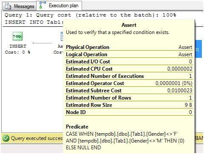Select the Execution plan tab
Image resolution: width=204 pixels, height=154 pixels.
click(x=59, y=6)
